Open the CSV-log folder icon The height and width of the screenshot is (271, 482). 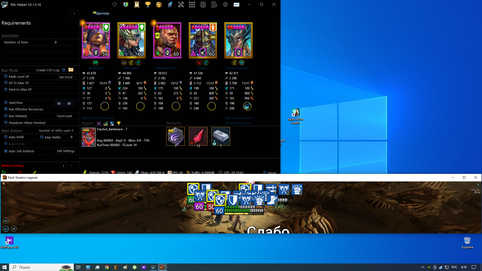click(71, 70)
